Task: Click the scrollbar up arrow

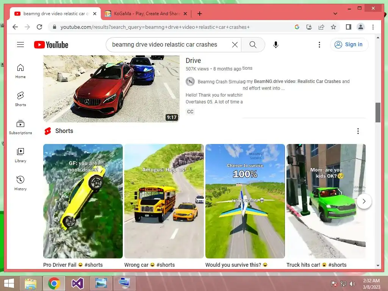Action: (x=378, y=38)
